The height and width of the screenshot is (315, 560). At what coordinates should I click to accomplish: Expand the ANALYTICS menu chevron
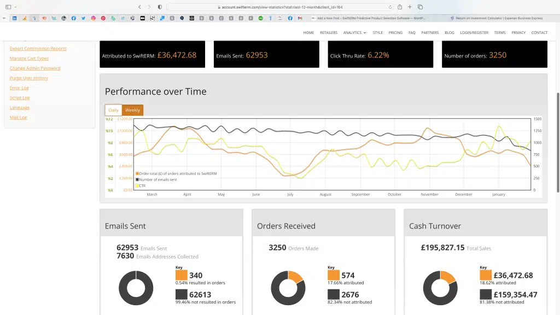pos(365,32)
